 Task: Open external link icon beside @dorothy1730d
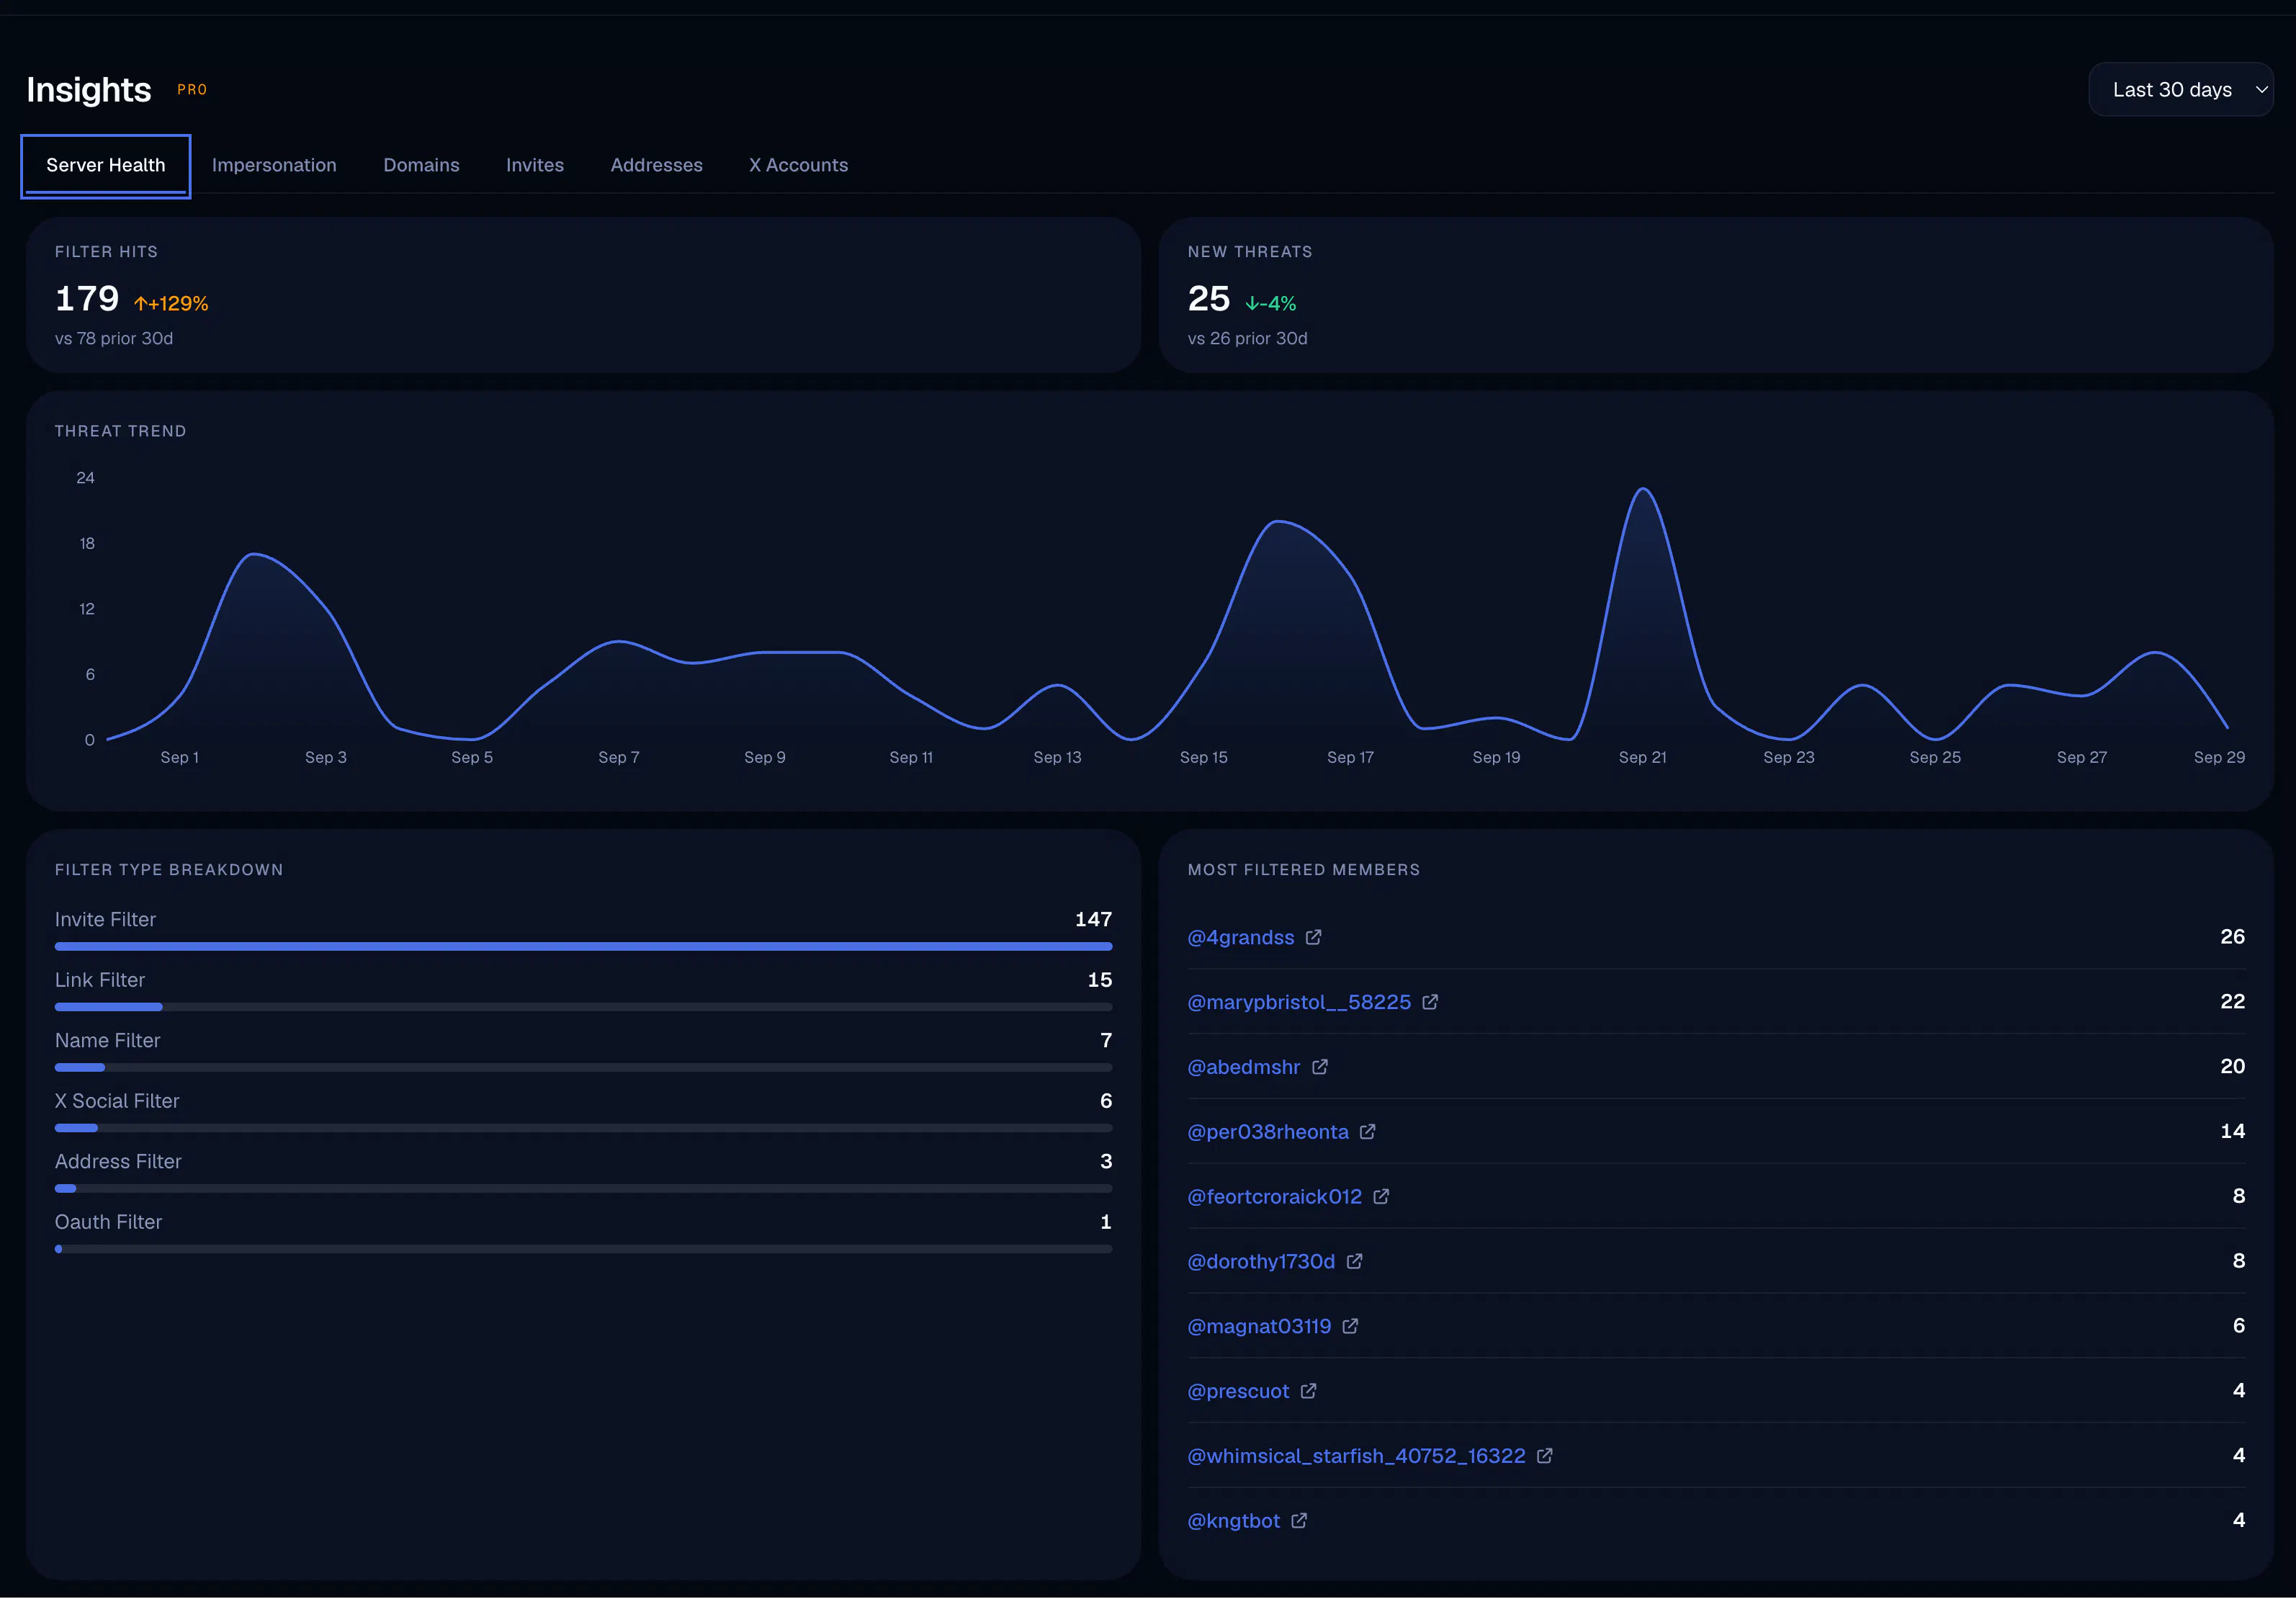[1354, 1261]
